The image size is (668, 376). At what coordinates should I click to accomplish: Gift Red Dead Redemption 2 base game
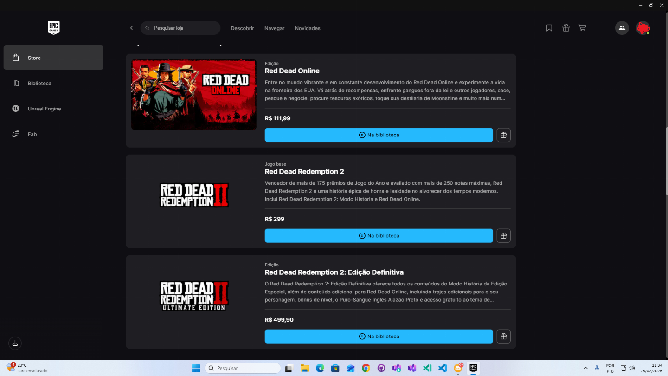click(504, 236)
